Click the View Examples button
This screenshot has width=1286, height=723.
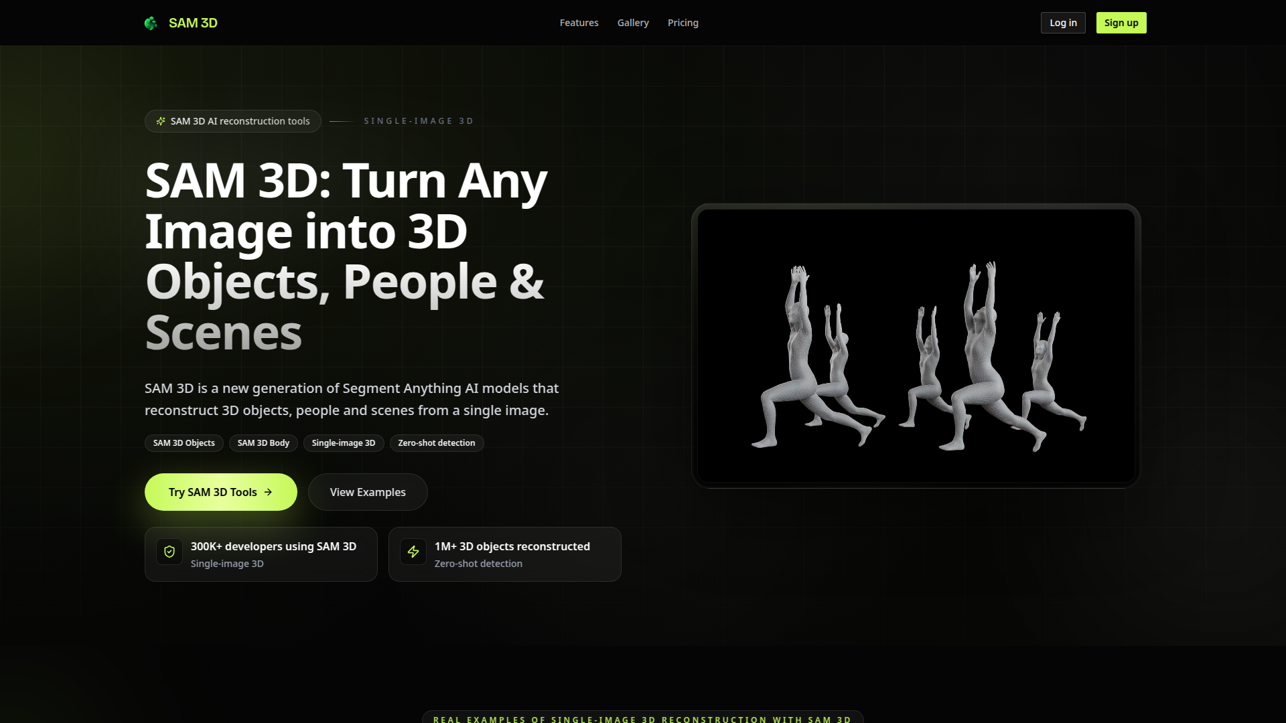[x=368, y=492]
